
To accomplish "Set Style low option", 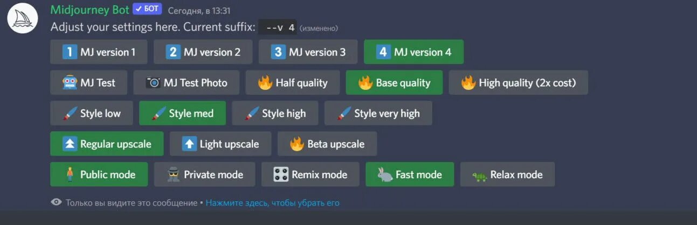I will 91,113.
